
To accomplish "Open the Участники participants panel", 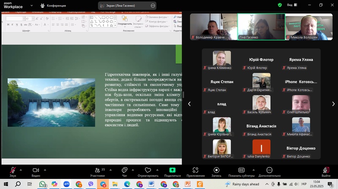I will coord(98,172).
